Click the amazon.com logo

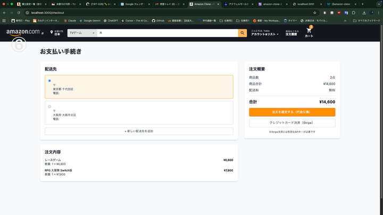24,32
